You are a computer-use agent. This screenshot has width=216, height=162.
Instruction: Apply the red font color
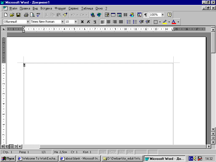click(x=174, y=22)
